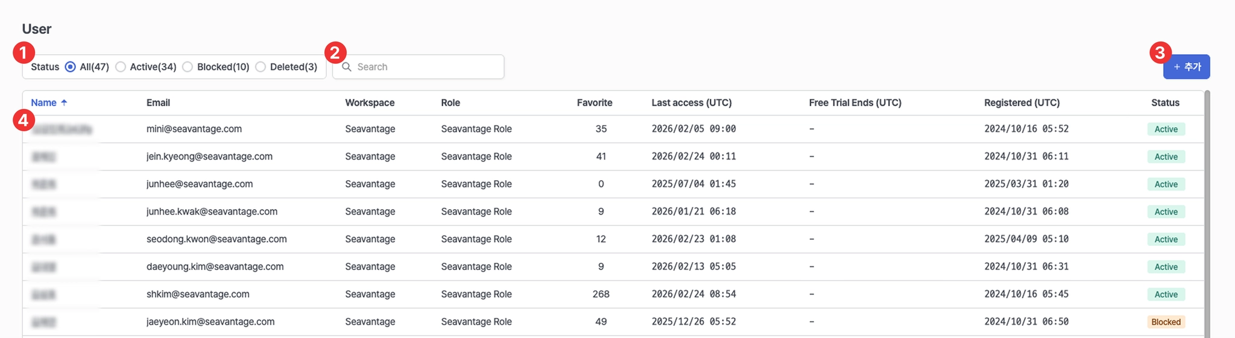Sort by the Name column header

(43, 103)
